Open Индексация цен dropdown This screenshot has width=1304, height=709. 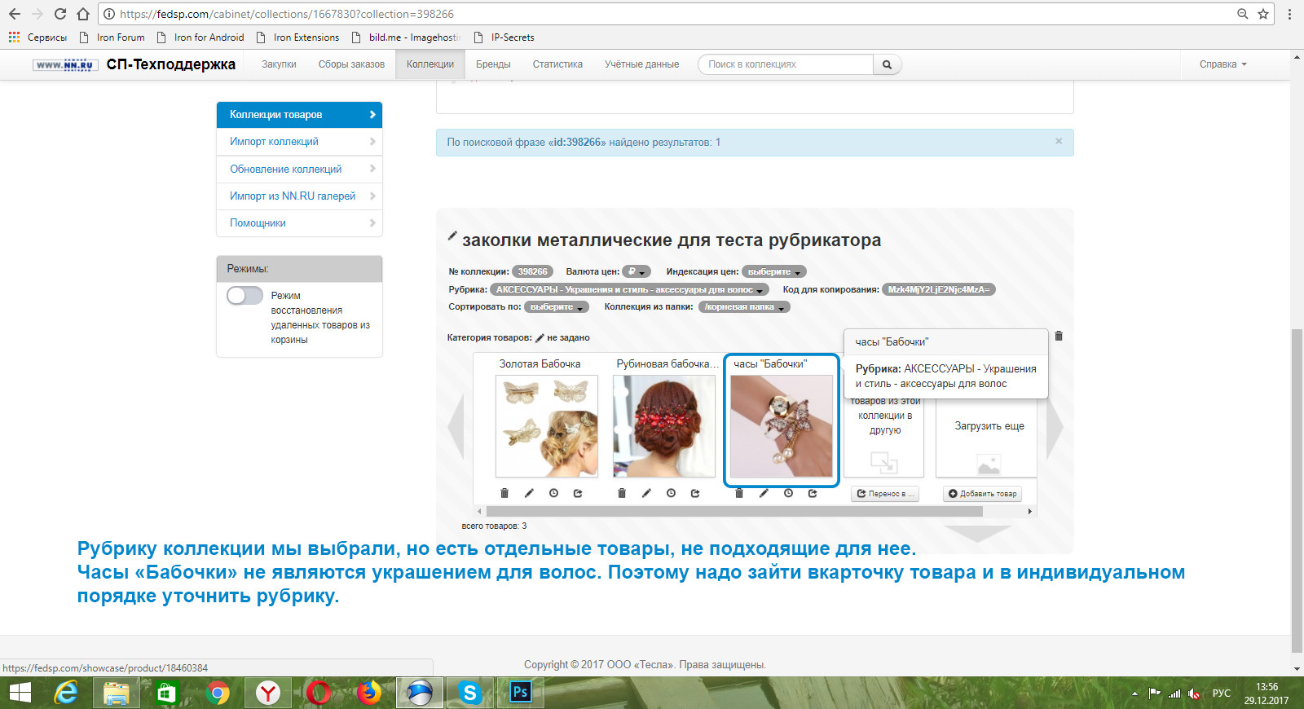coord(774,271)
